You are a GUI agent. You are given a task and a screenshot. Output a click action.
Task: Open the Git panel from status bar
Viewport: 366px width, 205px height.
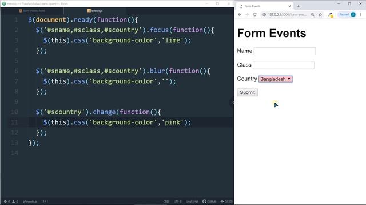(x=226, y=202)
